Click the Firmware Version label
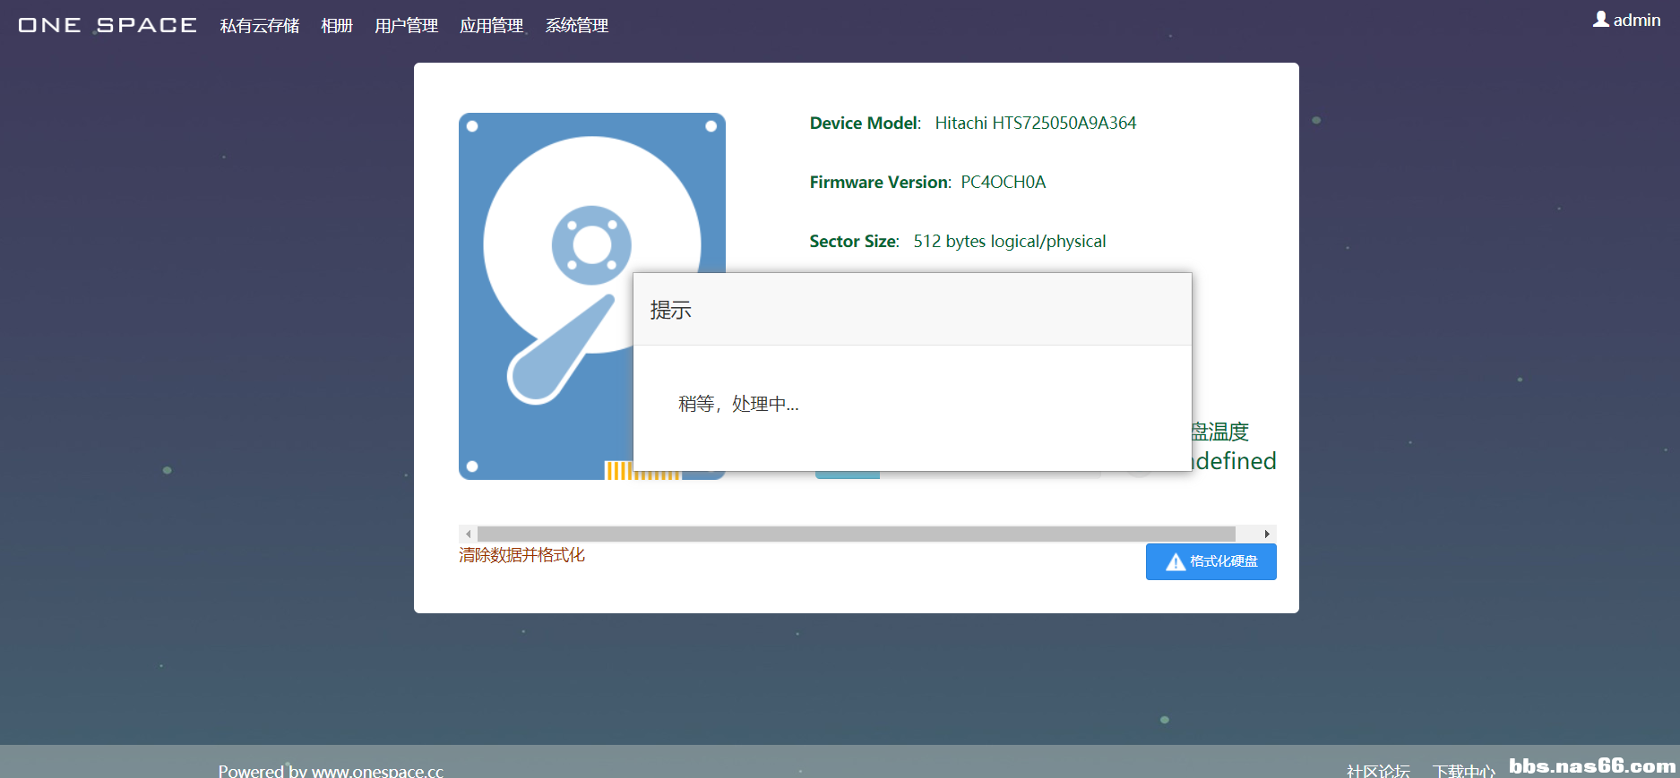 pos(881,183)
